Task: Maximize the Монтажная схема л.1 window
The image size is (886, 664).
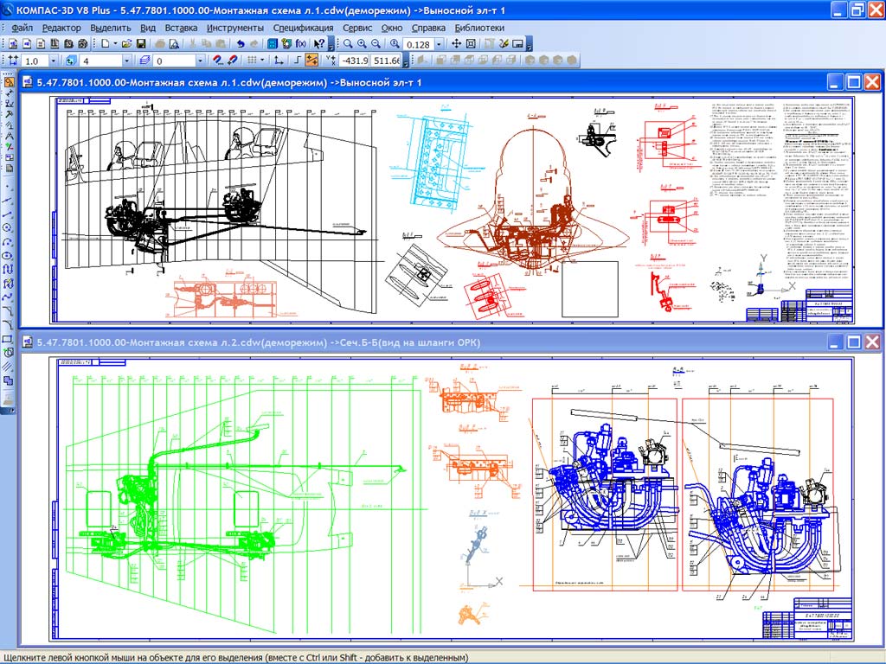Action: (x=854, y=82)
